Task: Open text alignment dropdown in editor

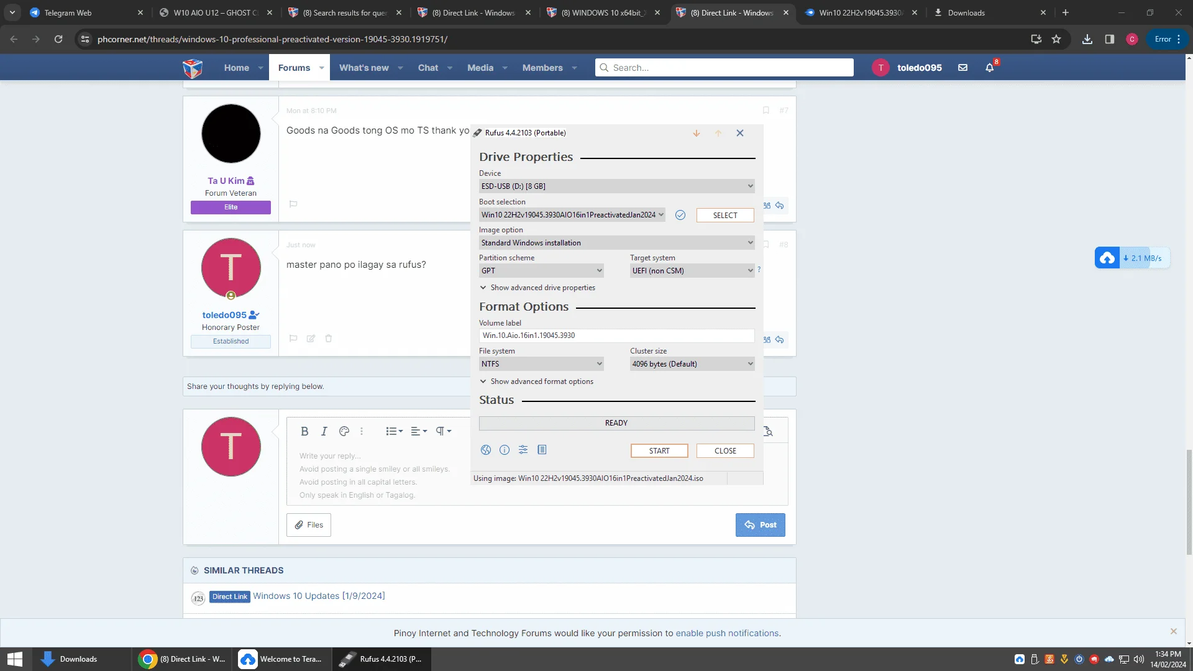Action: [419, 431]
